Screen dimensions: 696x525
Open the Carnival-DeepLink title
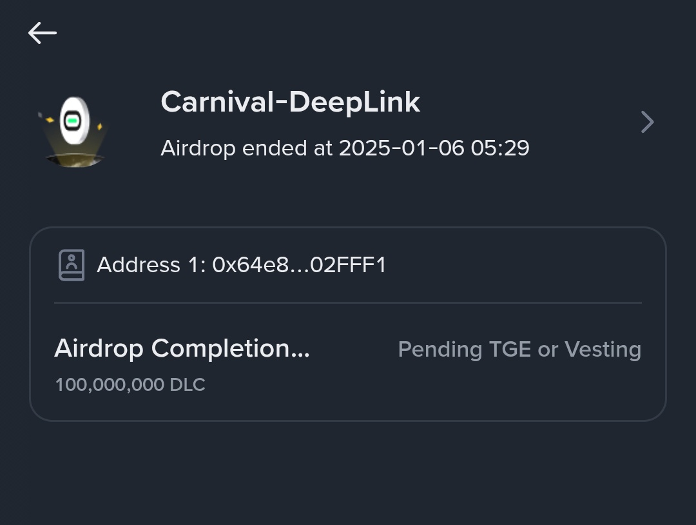coord(290,102)
